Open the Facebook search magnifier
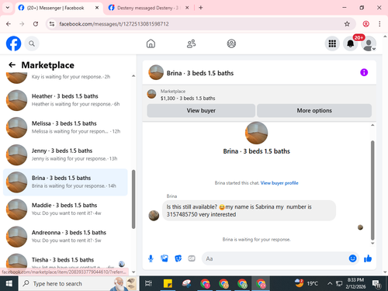This screenshot has width=388, height=291. 32,43
